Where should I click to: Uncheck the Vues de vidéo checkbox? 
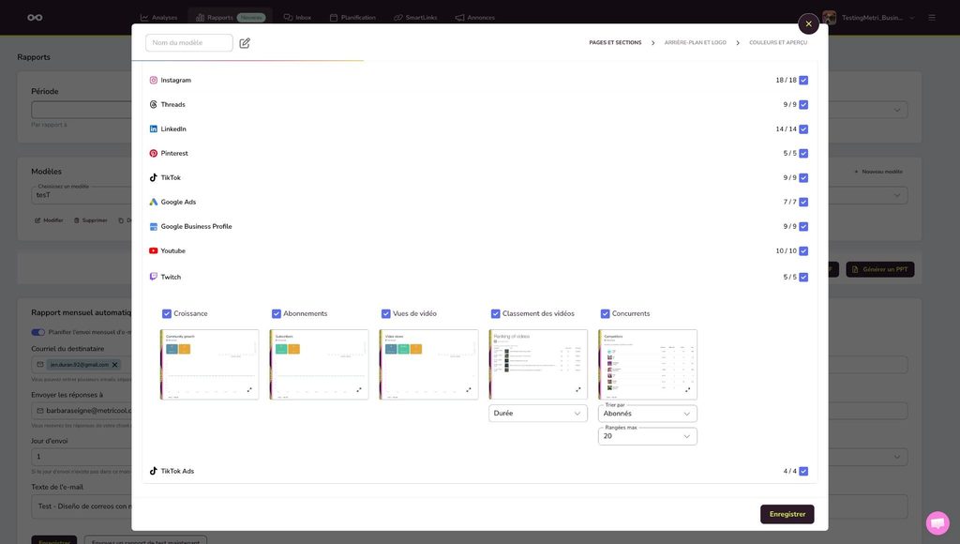click(385, 313)
